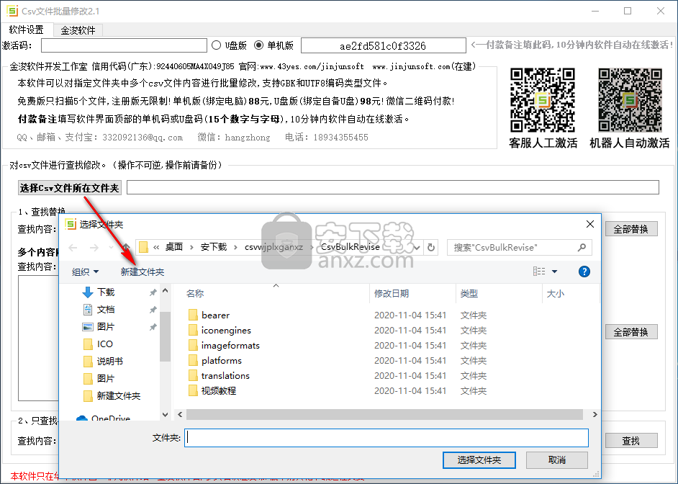The width and height of the screenshot is (678, 484).
Task: Click the blue help question mark icon
Action: [584, 272]
